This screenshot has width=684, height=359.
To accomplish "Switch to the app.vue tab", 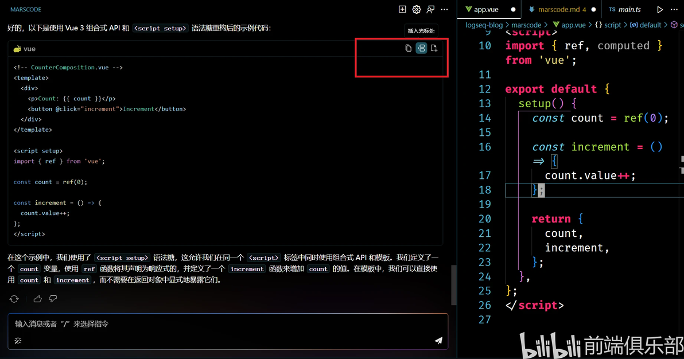I will pos(488,9).
